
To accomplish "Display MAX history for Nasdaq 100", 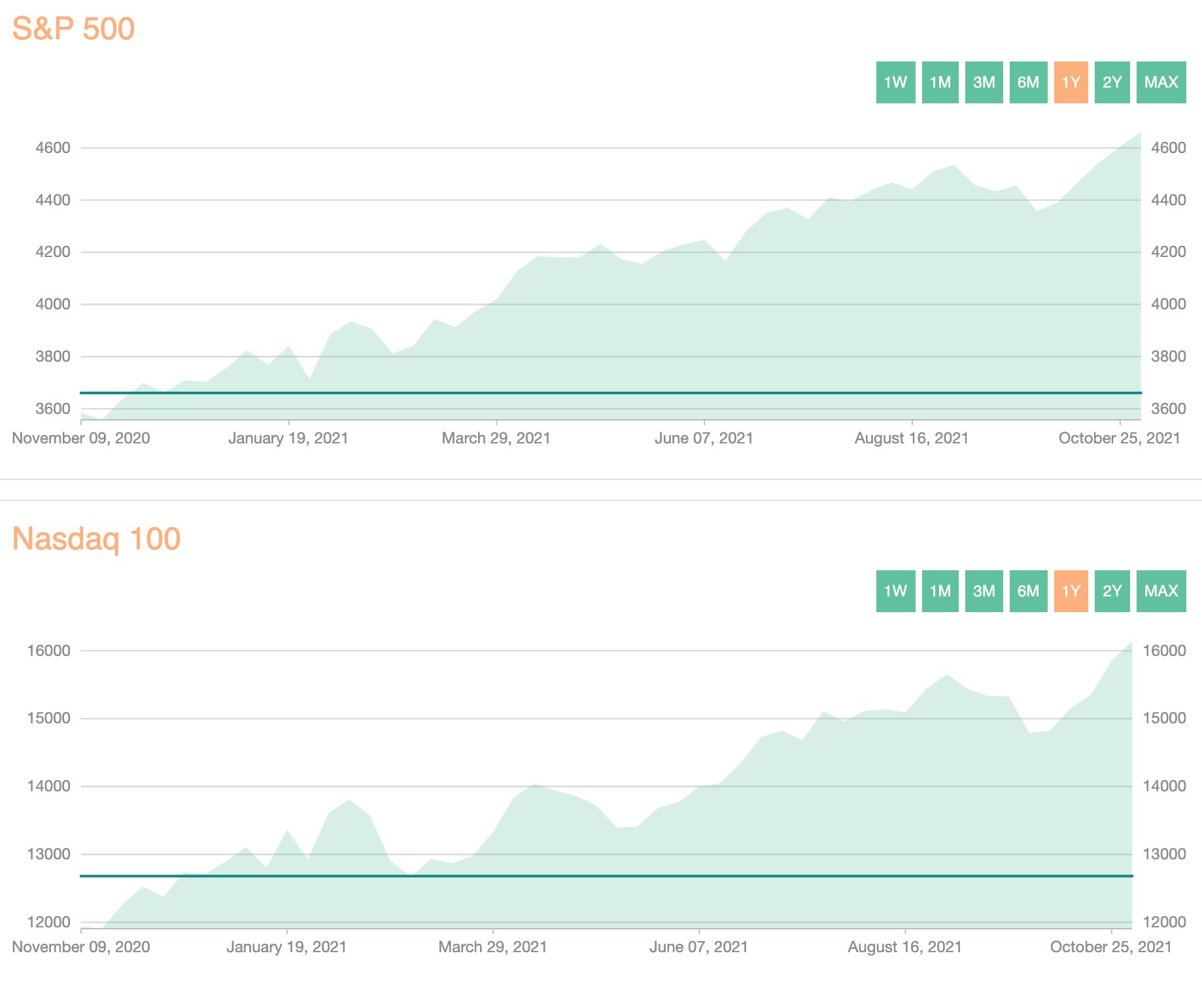I will tap(1161, 591).
